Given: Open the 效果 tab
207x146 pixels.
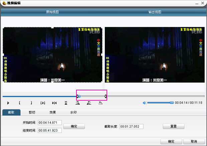Looking at the screenshot, I should [x=53, y=112].
